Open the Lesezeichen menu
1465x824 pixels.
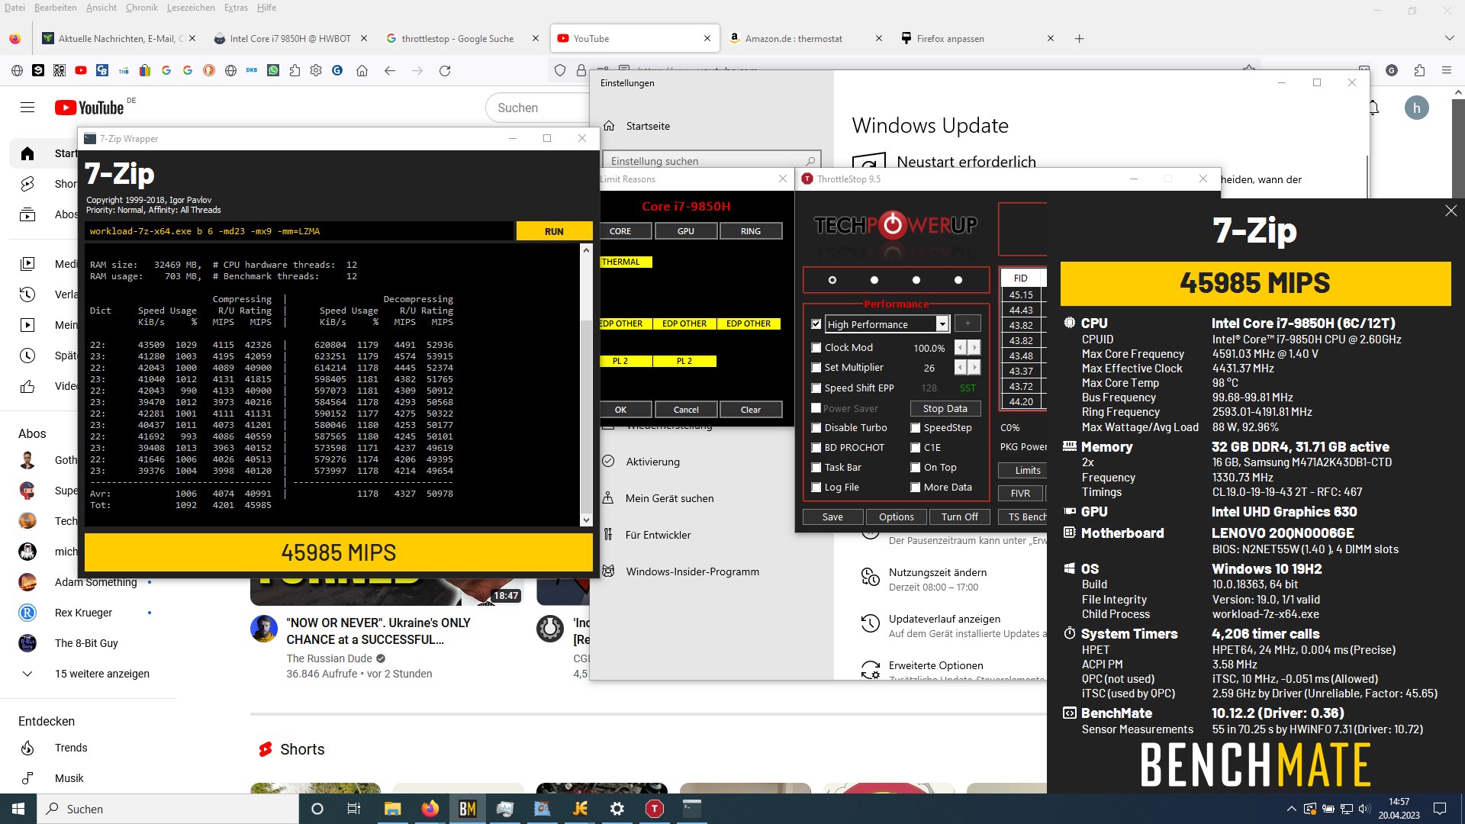coord(191,7)
